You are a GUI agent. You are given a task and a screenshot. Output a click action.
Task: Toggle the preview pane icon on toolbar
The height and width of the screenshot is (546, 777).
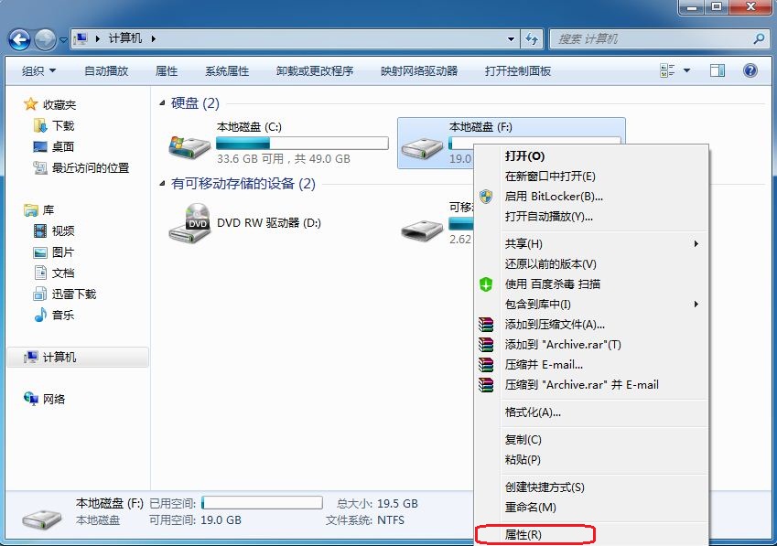click(717, 70)
